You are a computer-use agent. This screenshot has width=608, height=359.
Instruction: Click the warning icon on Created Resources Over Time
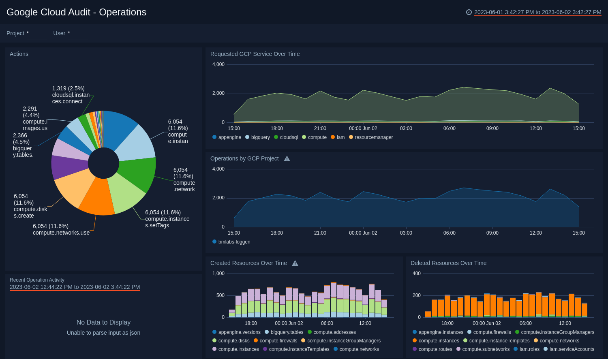(x=295, y=263)
